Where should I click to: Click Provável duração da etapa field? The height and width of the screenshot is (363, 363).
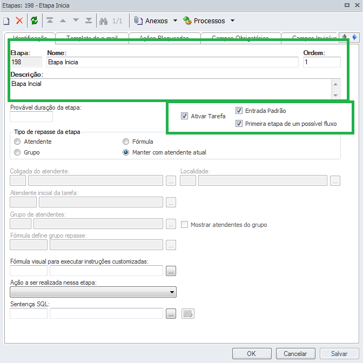[31, 117]
